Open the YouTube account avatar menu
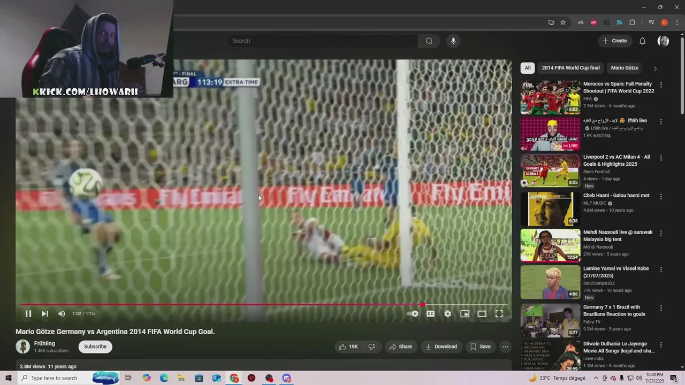 [x=664, y=41]
